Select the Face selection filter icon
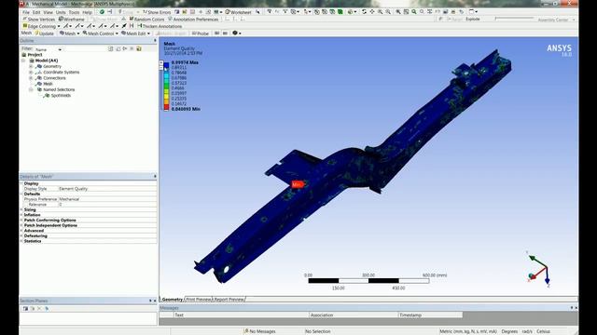597x335 pixels. click(332, 12)
